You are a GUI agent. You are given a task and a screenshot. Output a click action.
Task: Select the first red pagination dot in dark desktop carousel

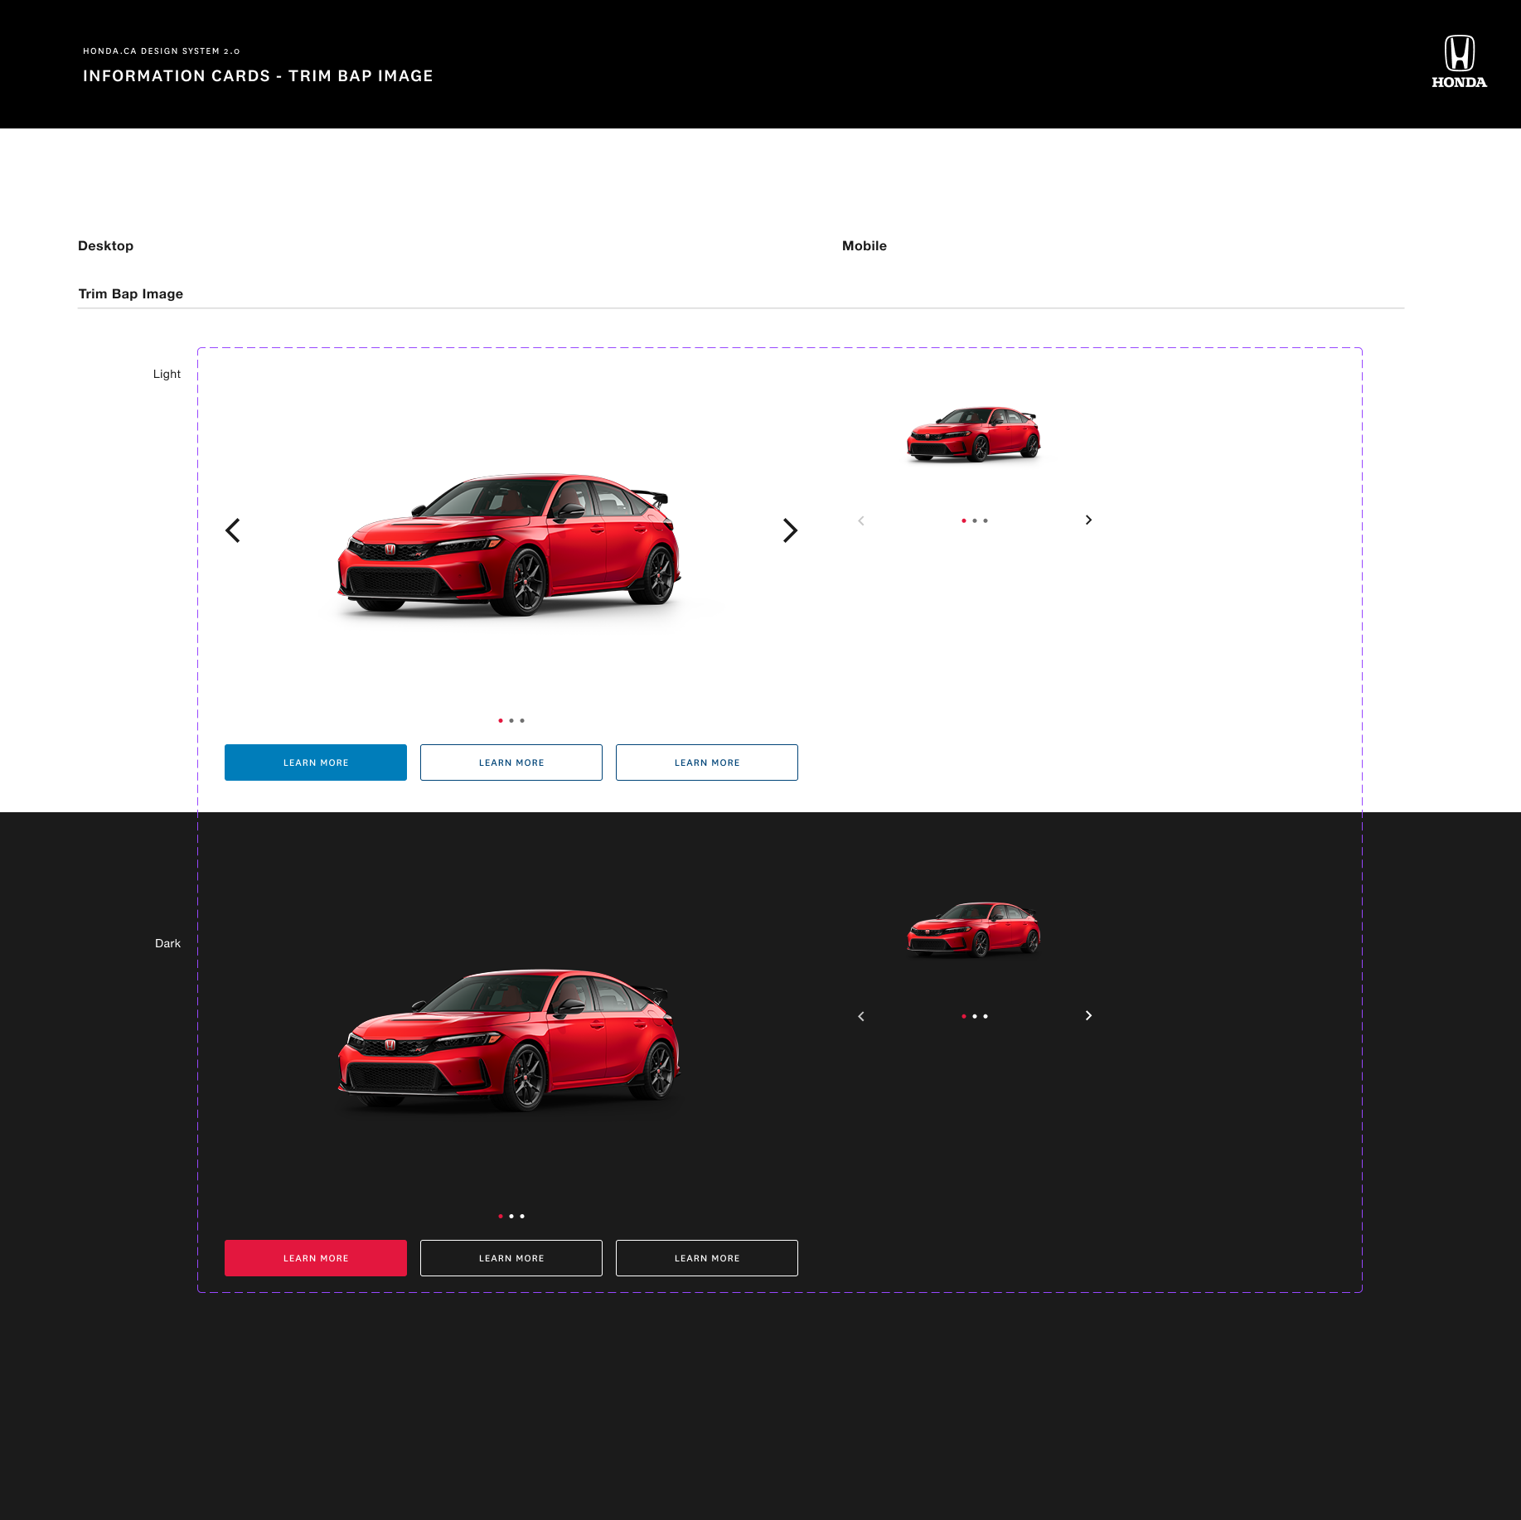(501, 1216)
